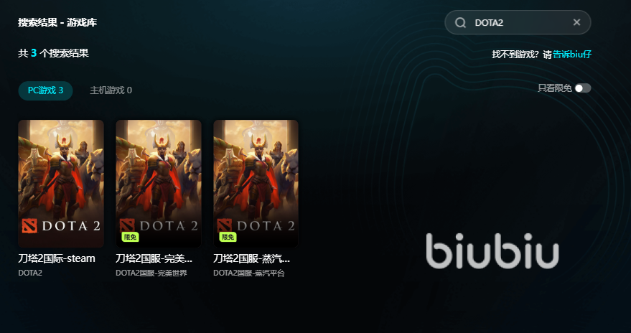
Task: Click the 刀塔2国际-steam title
Action: tap(57, 258)
